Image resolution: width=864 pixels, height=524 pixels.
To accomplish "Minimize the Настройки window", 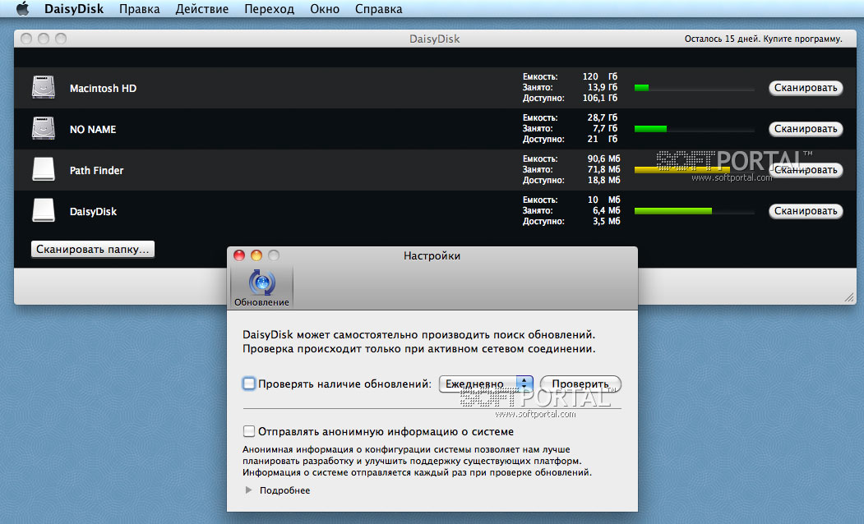I will 256,255.
